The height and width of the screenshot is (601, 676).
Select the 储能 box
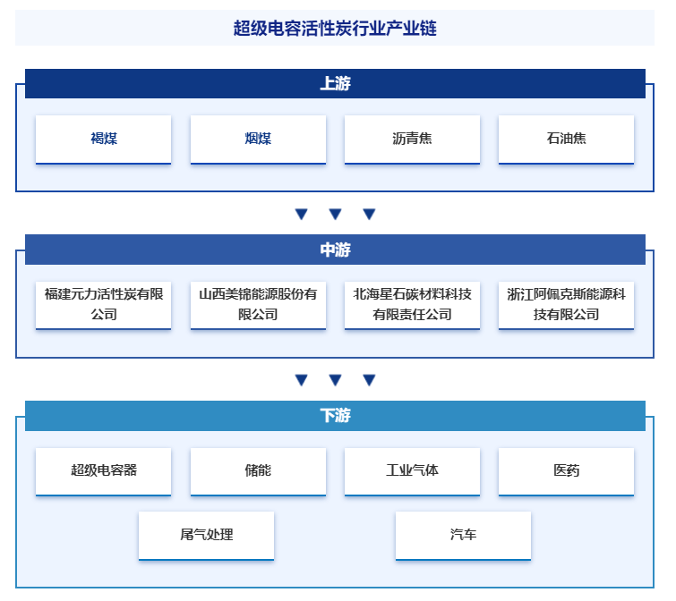point(258,470)
